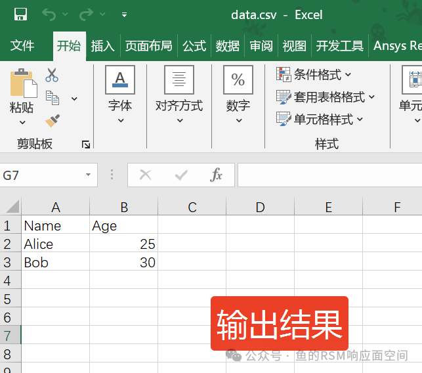The image size is (422, 373).
Task: Switch to the 公式 ribbon tab
Action: pos(194,46)
